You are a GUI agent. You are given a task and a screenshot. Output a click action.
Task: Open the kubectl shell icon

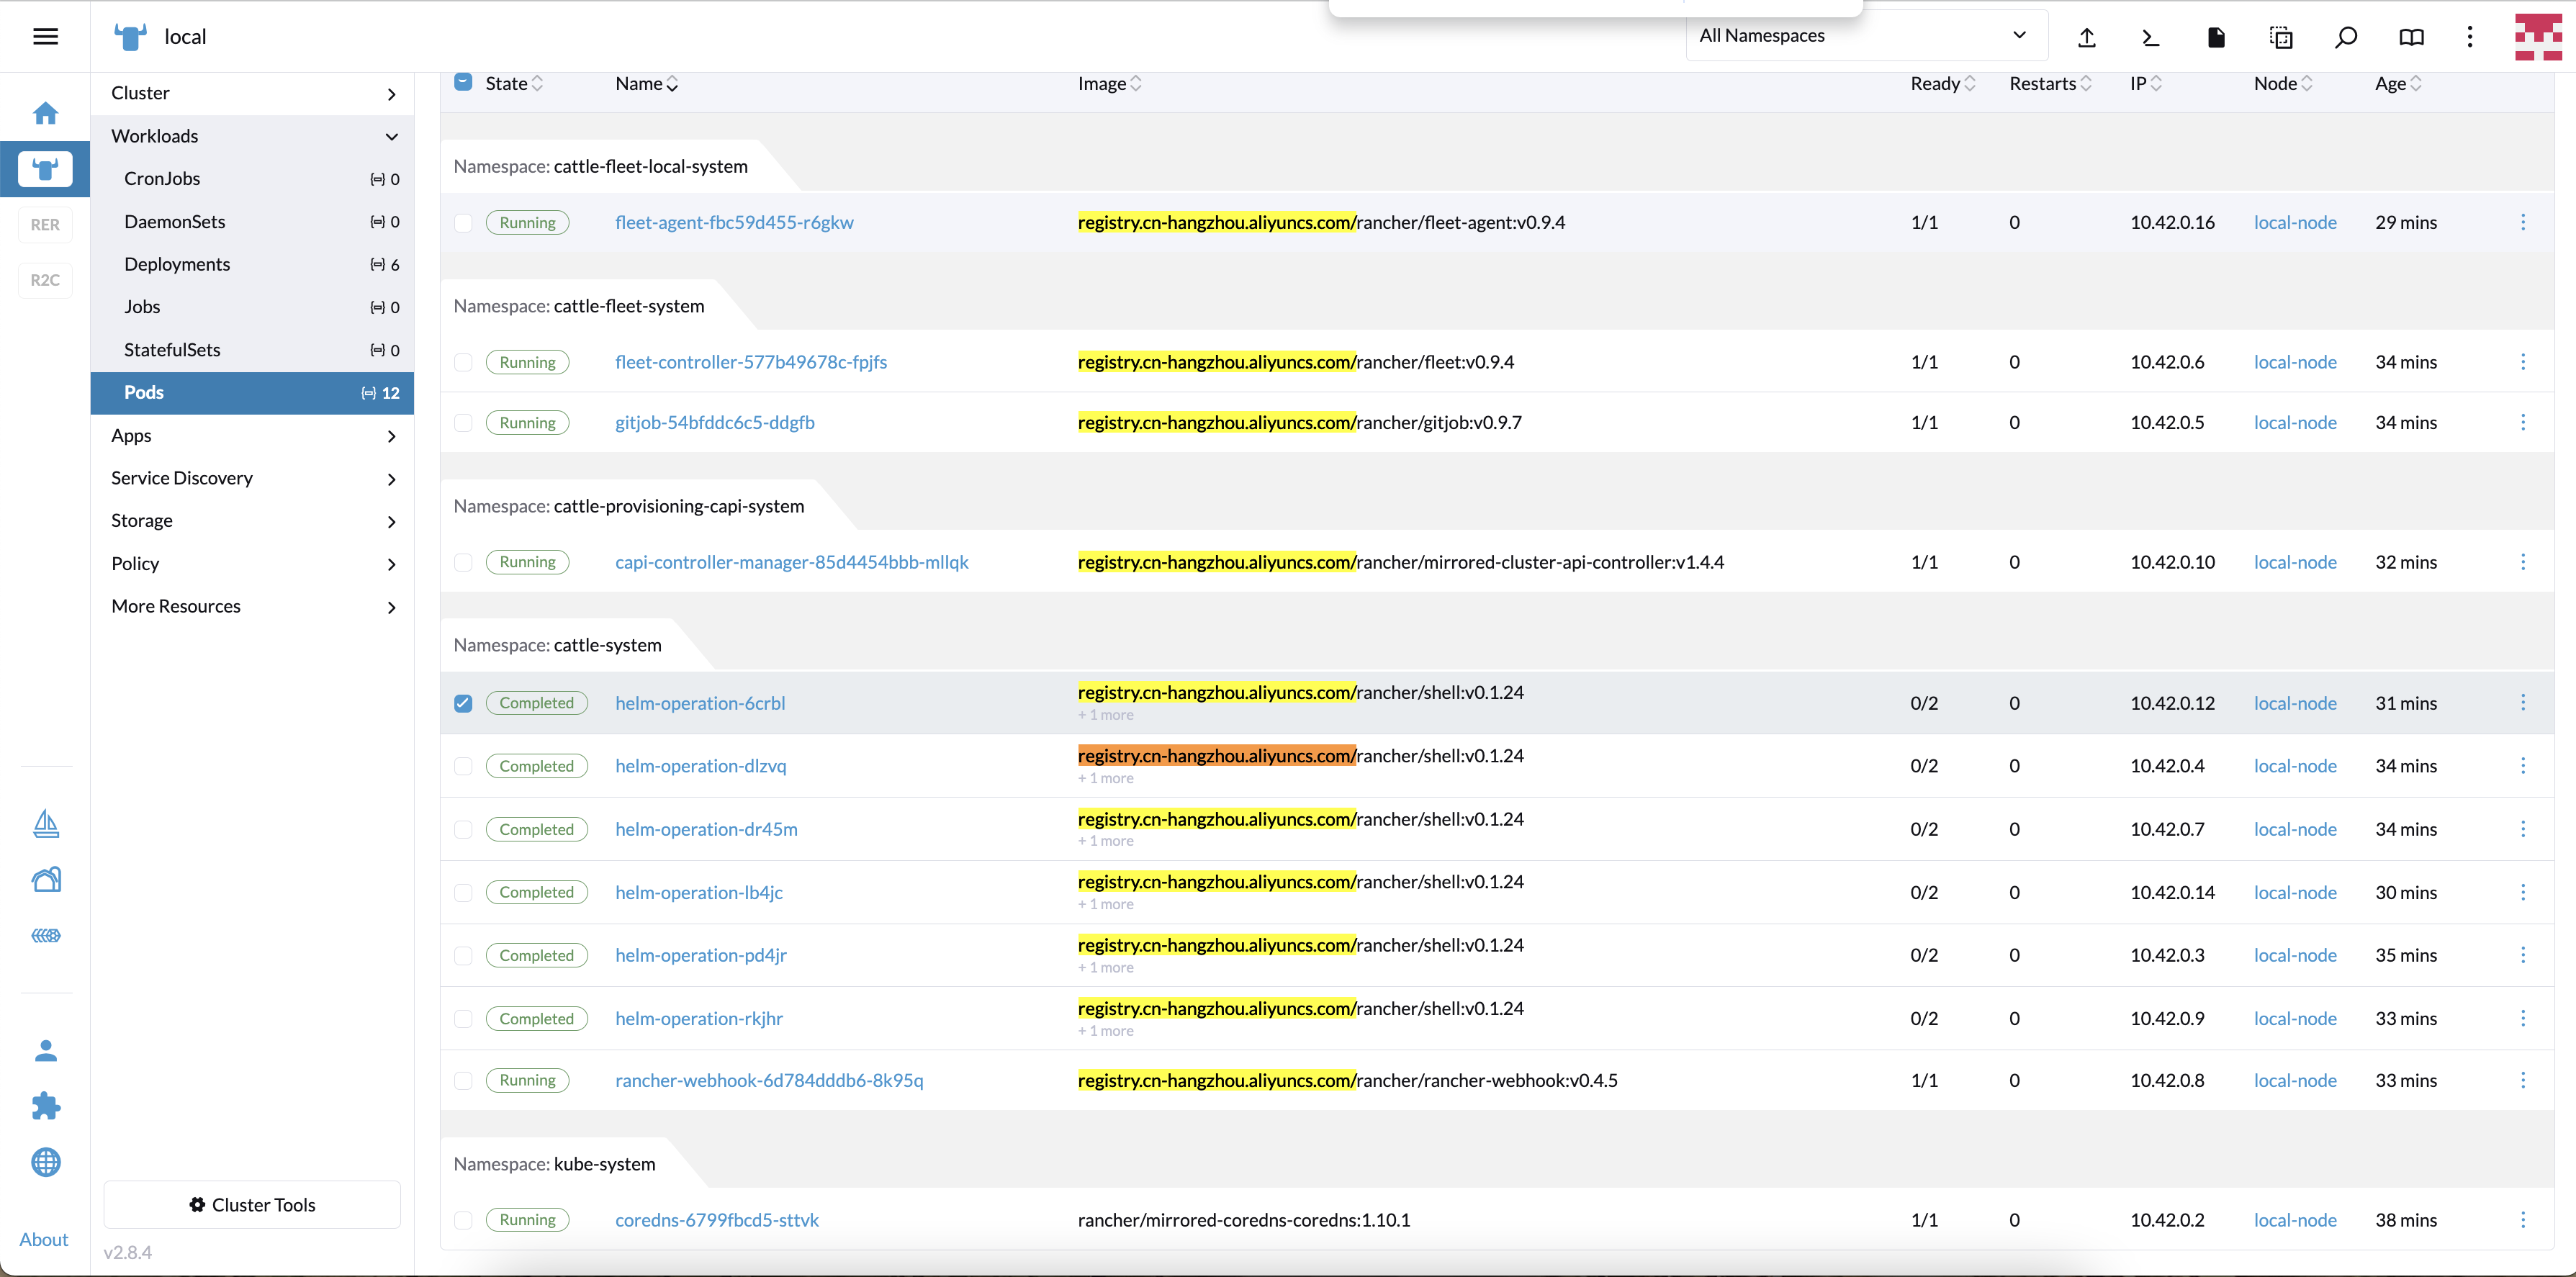point(2150,38)
